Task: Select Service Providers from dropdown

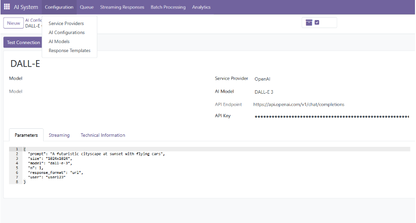Action: click(x=66, y=24)
